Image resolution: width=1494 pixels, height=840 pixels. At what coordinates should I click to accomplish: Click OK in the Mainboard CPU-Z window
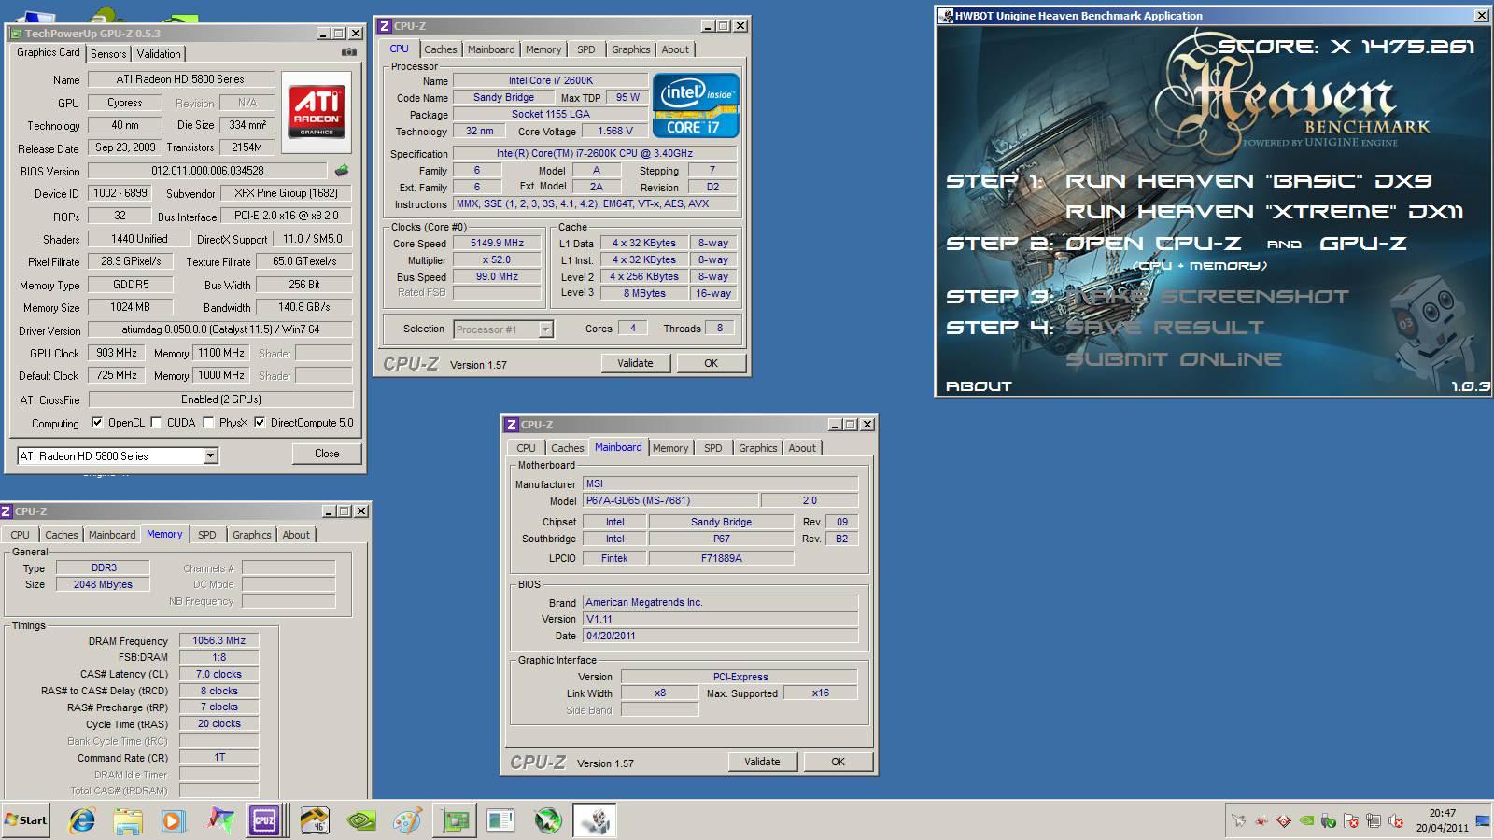point(838,762)
